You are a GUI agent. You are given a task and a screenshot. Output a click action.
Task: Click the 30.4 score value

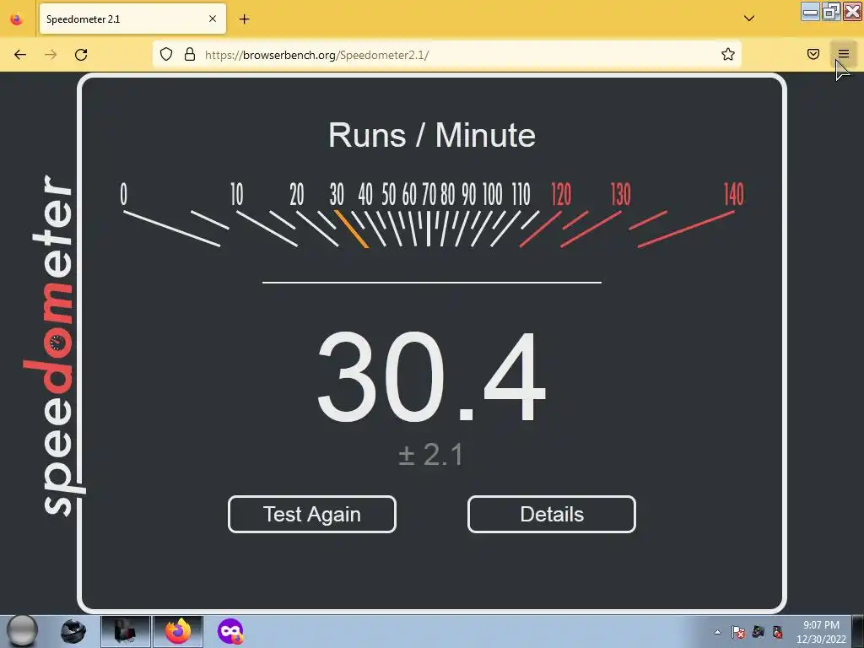[431, 377]
